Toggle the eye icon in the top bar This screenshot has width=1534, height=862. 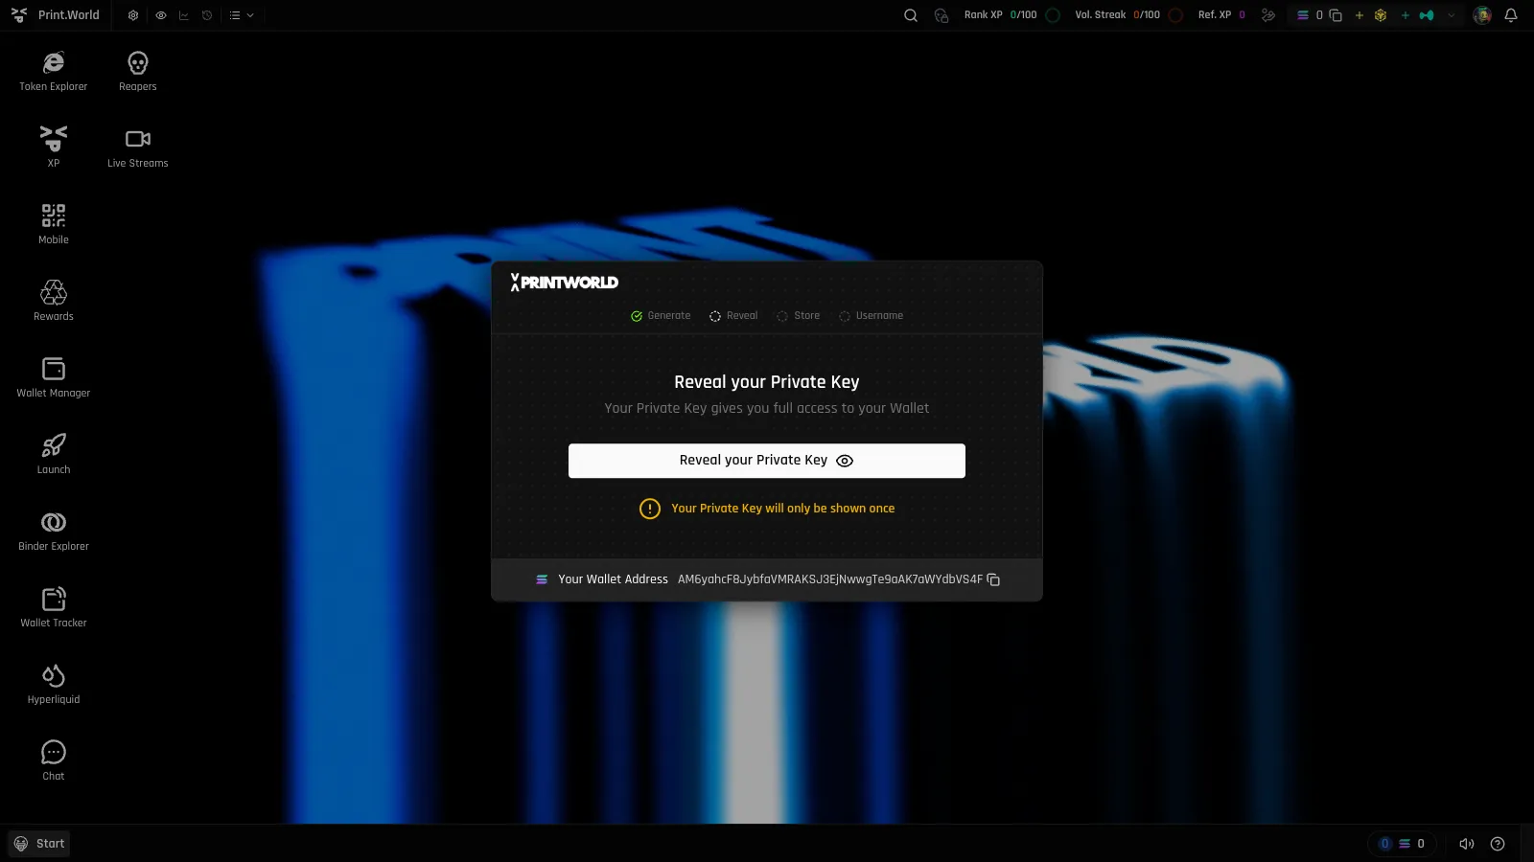coord(161,15)
